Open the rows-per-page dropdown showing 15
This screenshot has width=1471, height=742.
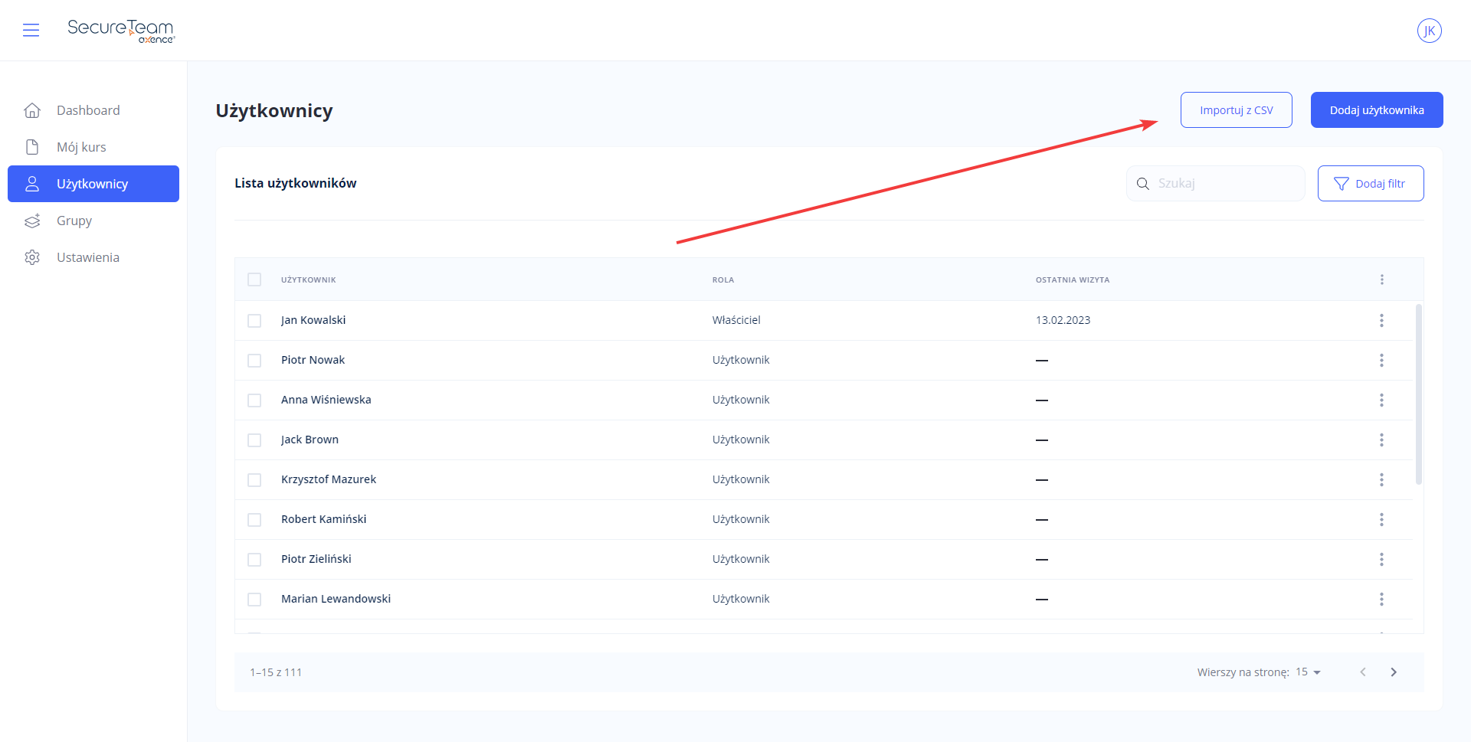(x=1309, y=672)
